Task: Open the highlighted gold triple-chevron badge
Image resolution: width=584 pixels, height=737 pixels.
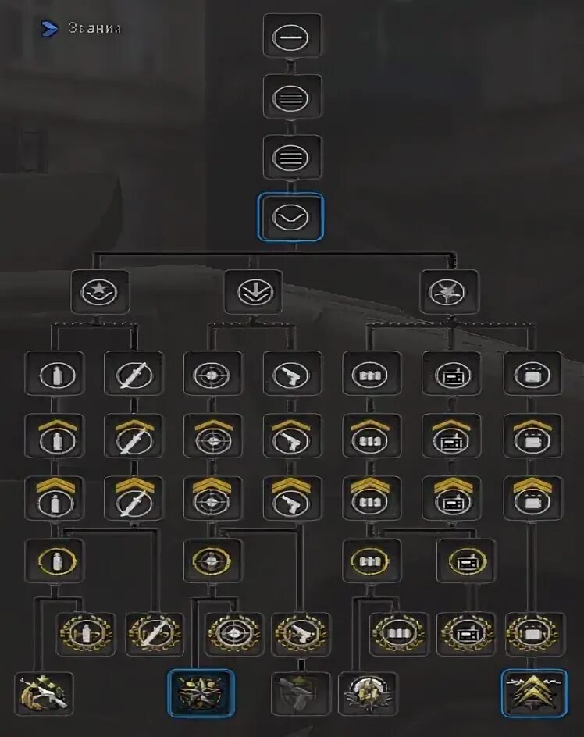Action: coord(534,694)
